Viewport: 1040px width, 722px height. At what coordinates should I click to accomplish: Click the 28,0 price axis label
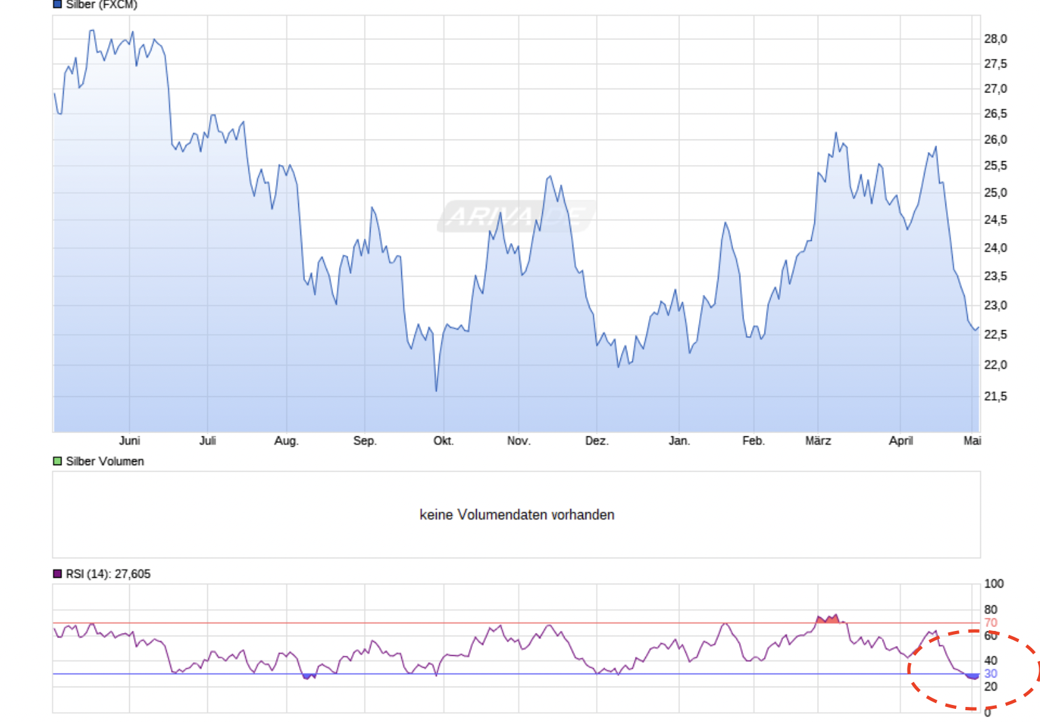tap(995, 39)
